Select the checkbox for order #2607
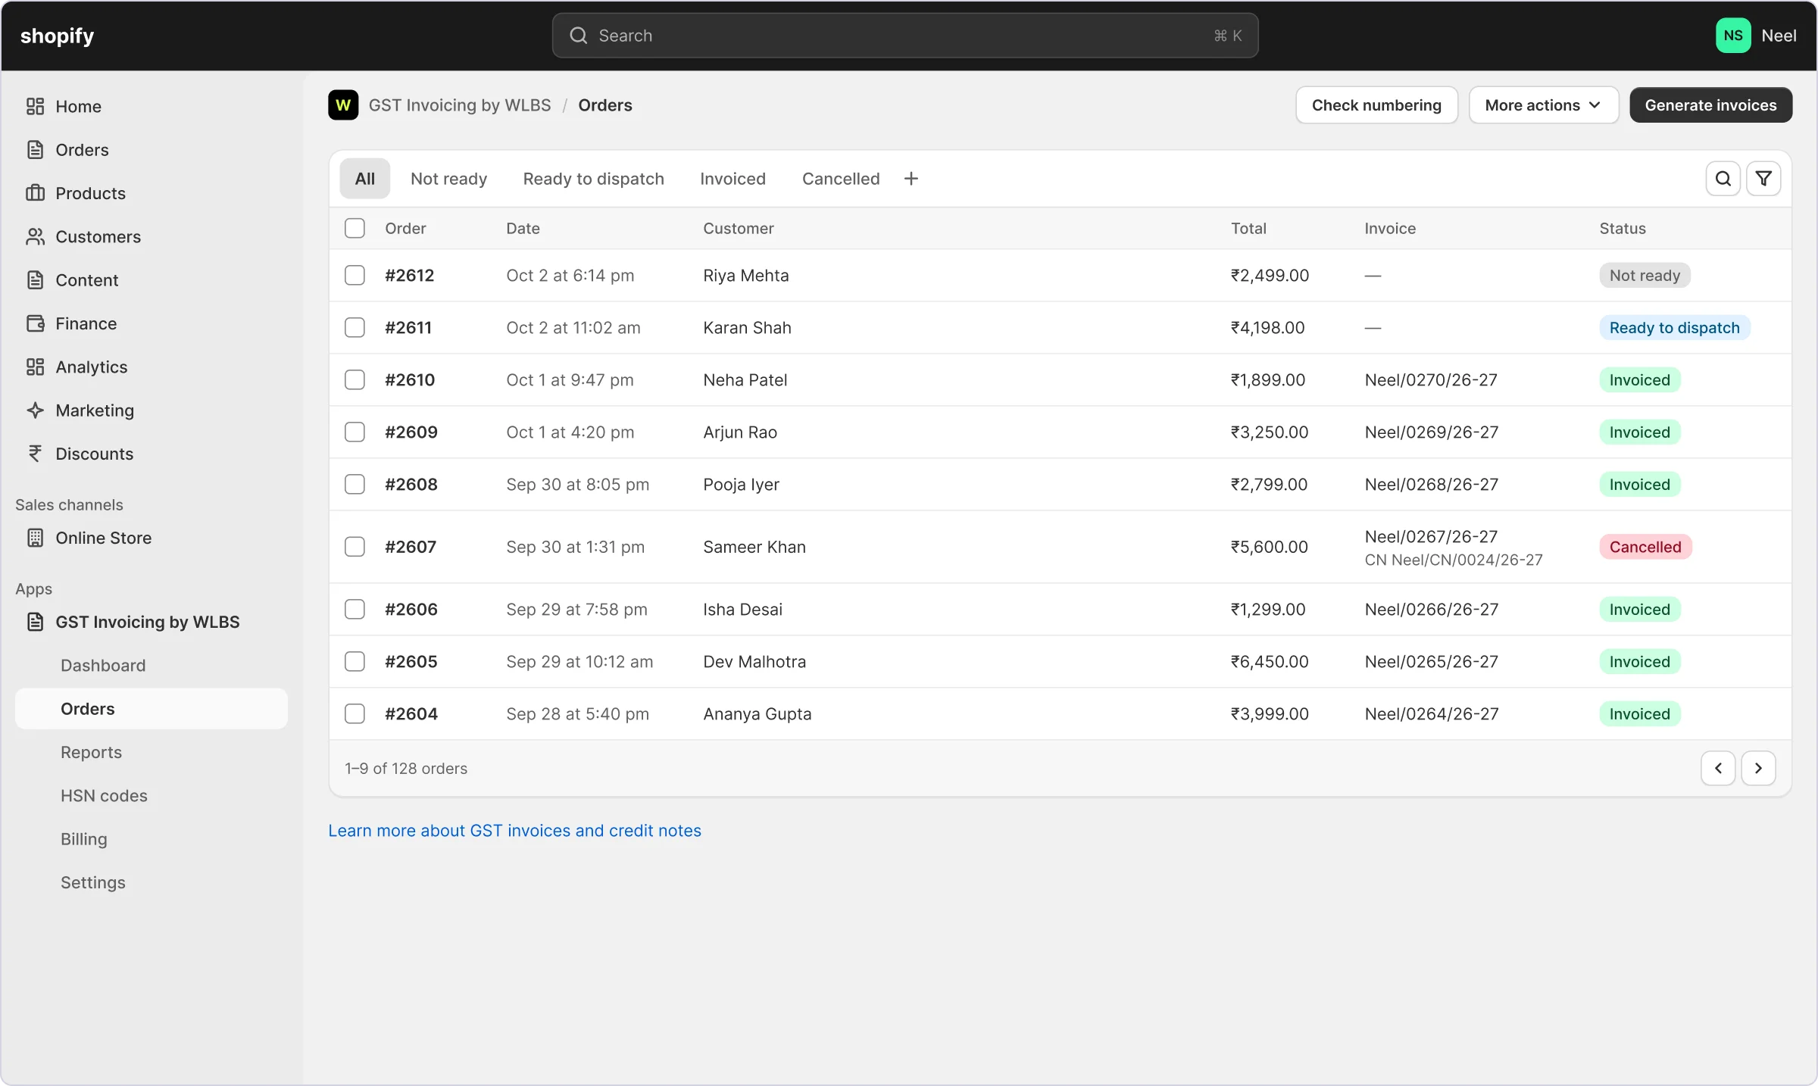This screenshot has height=1086, width=1818. pos(355,547)
